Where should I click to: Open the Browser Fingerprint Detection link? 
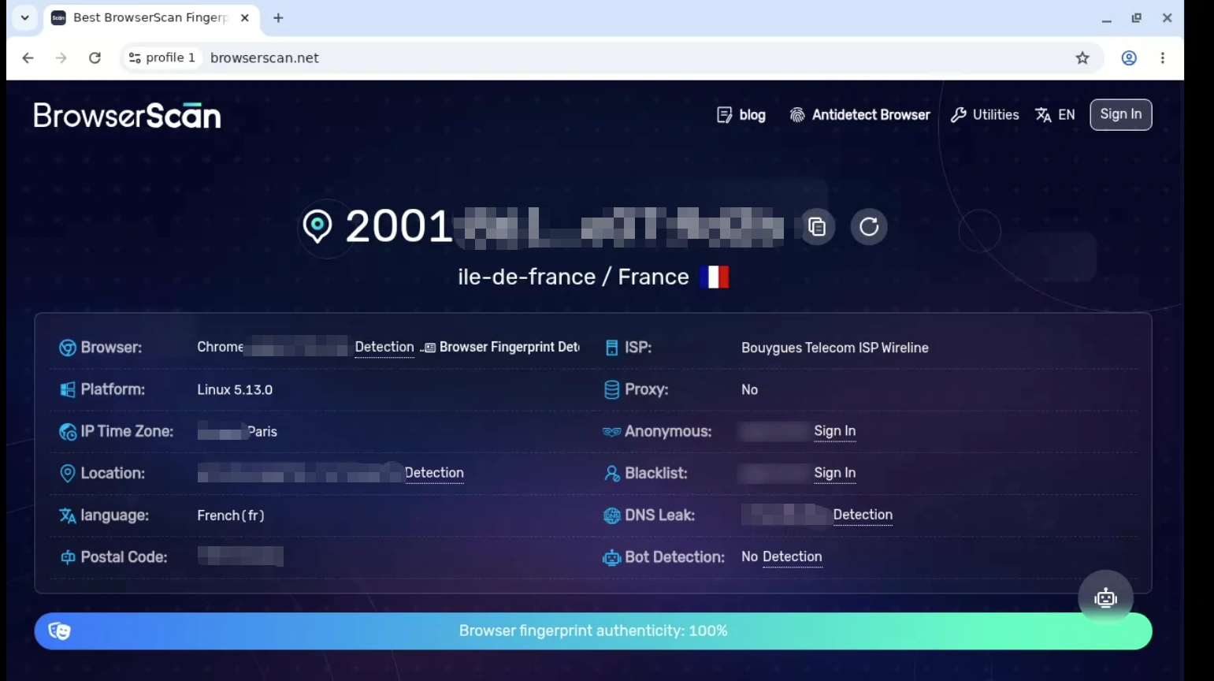point(509,347)
